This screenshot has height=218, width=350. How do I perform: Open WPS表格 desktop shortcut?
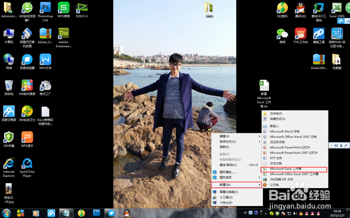64,10
